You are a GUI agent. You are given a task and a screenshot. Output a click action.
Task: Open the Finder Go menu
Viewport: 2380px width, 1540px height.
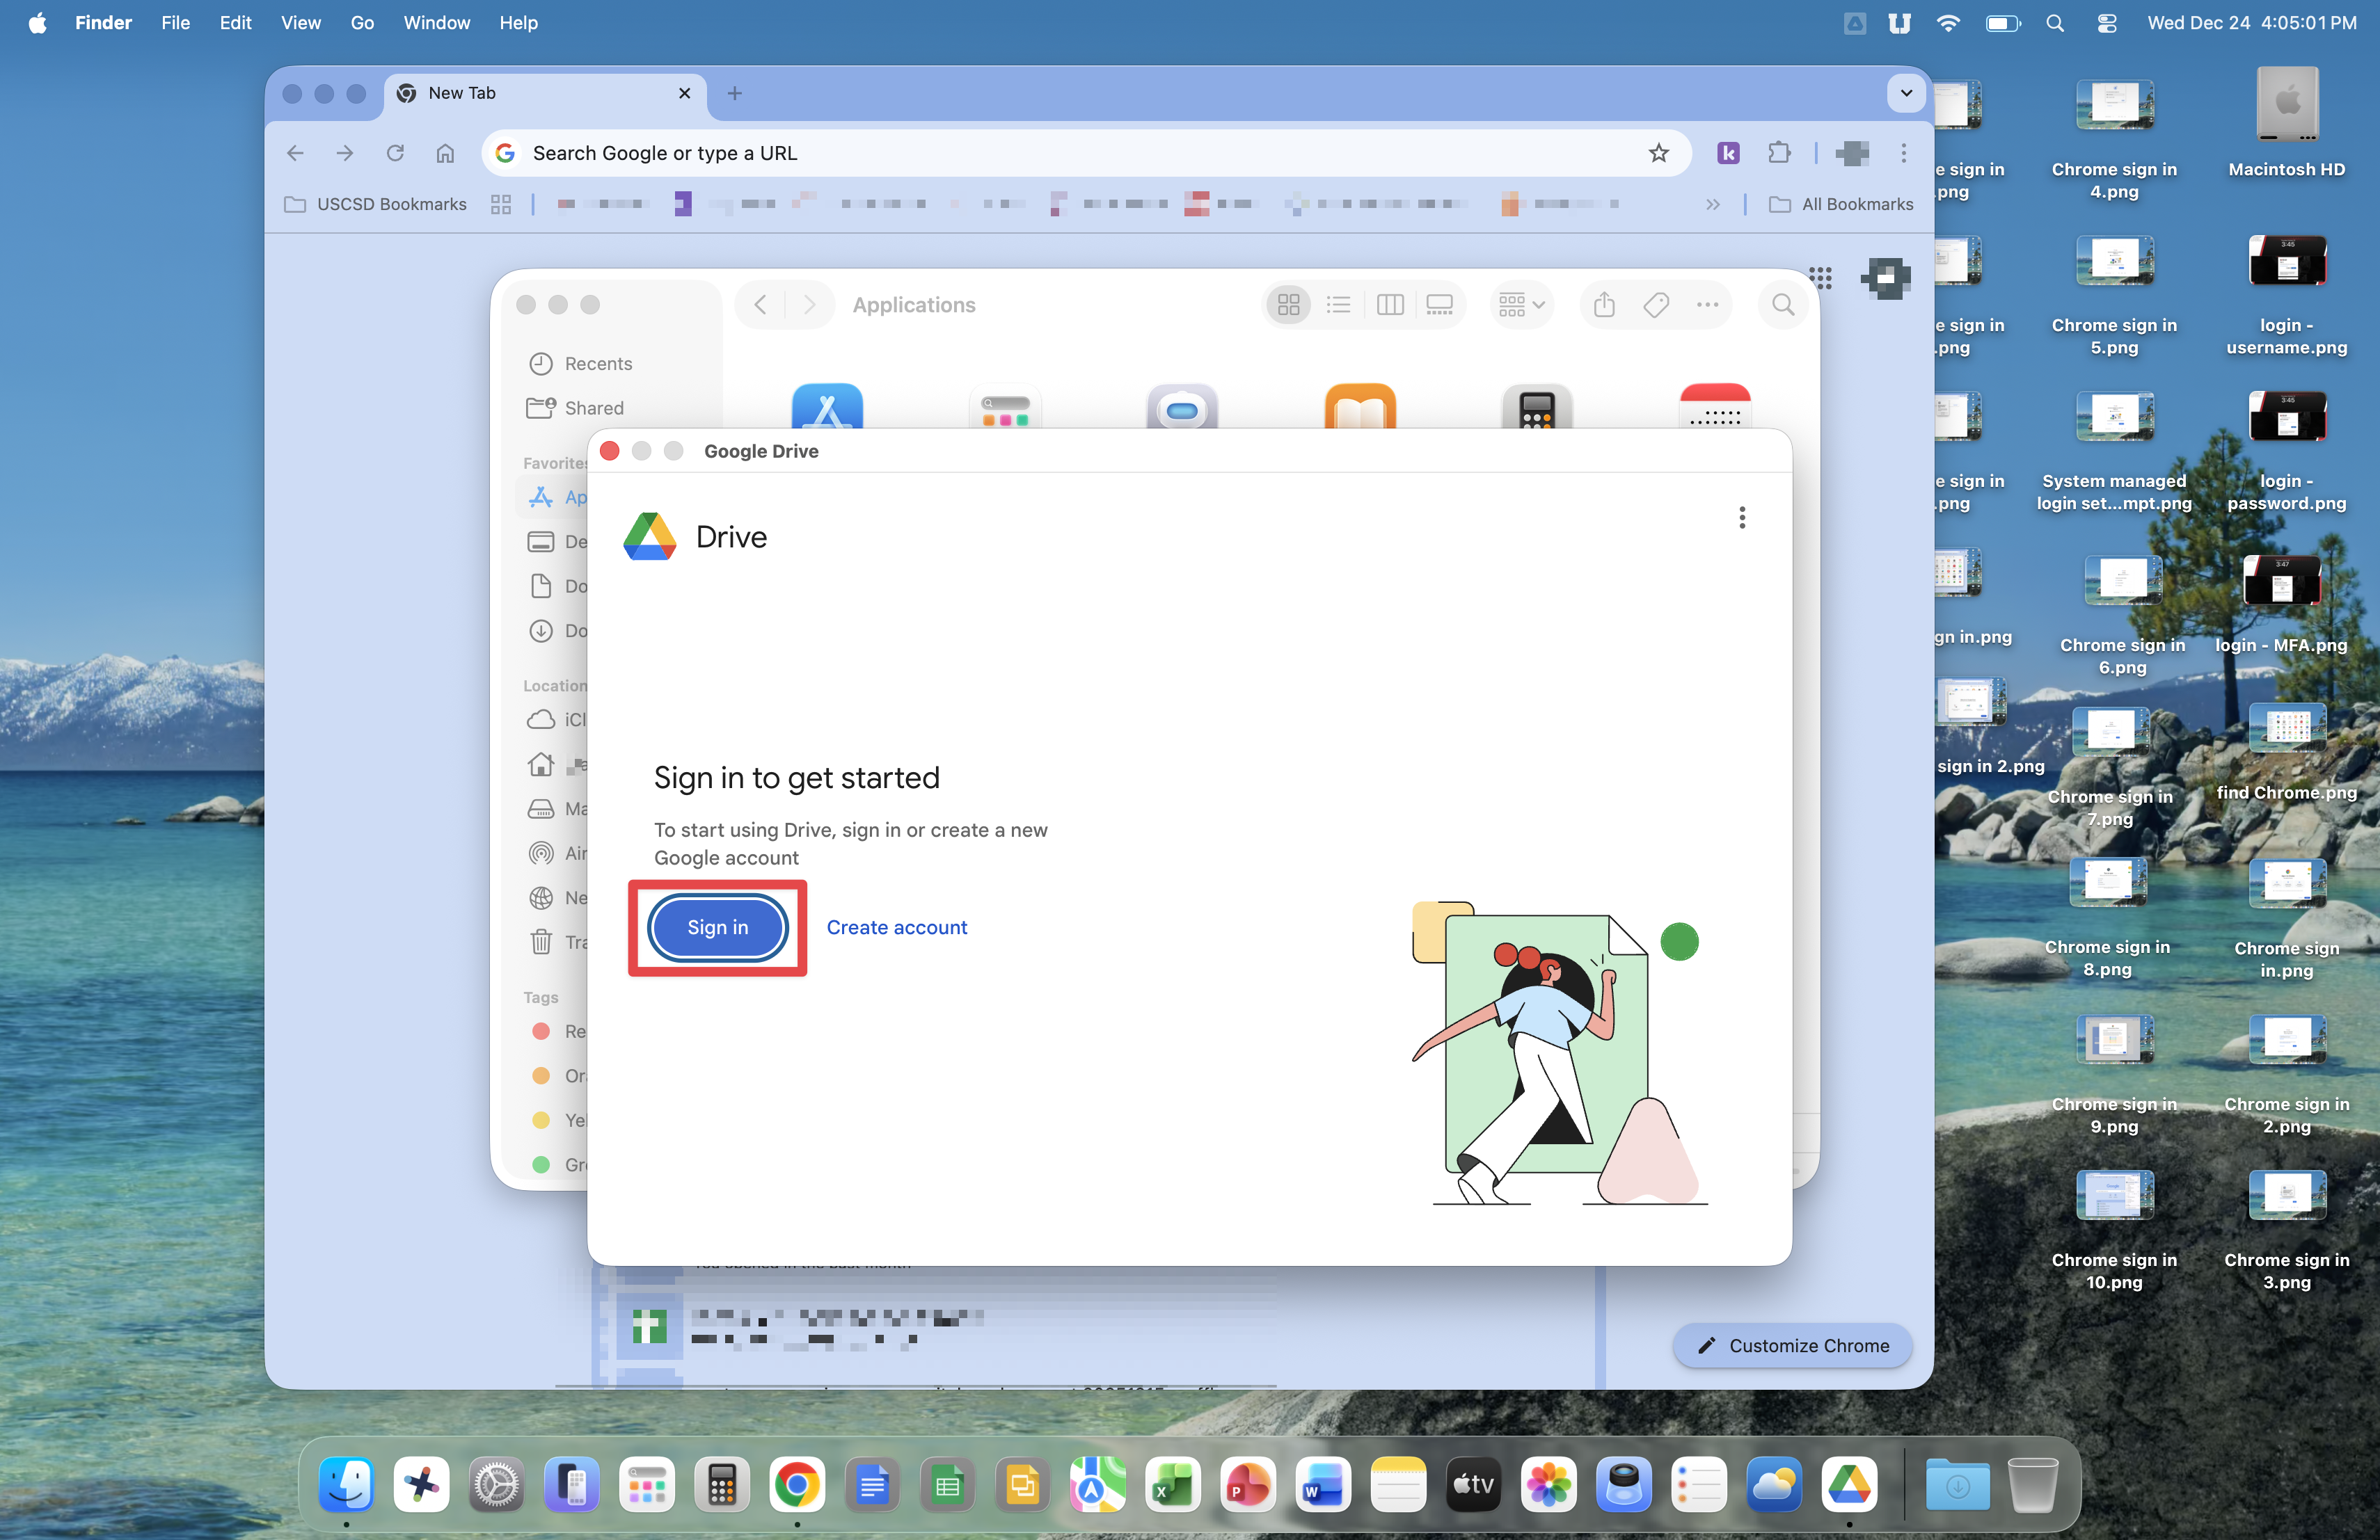[x=362, y=22]
